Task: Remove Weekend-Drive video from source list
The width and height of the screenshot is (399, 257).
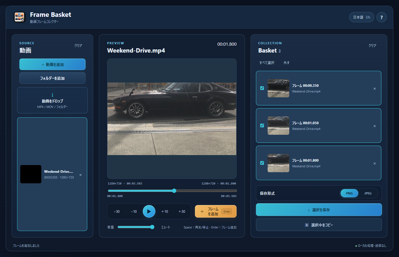Action: (81, 175)
